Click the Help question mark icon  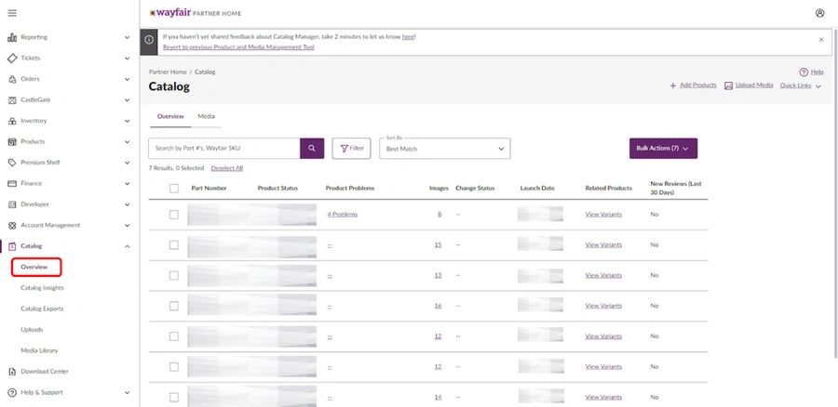(x=804, y=72)
